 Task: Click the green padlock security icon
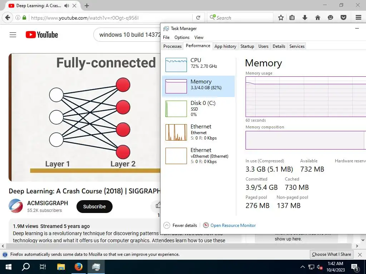24,18
